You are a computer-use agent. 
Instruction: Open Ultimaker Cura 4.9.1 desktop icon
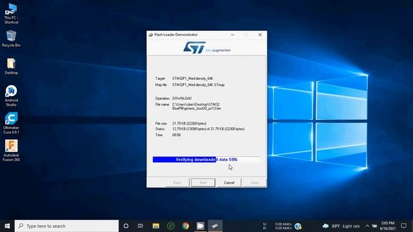click(11, 123)
